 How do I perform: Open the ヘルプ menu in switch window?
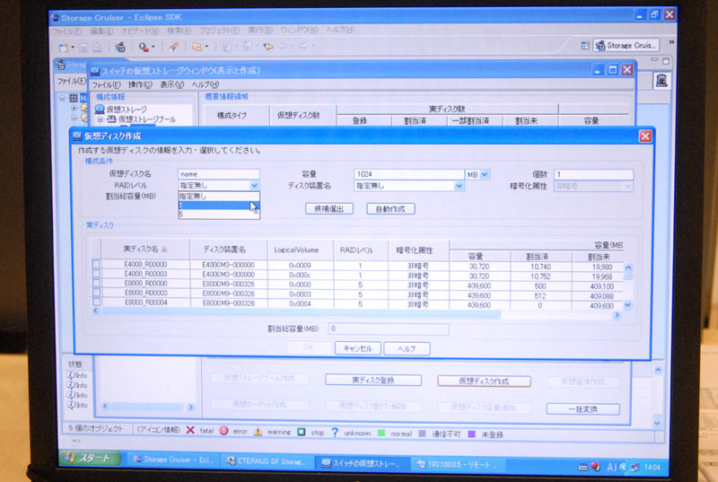(x=206, y=84)
